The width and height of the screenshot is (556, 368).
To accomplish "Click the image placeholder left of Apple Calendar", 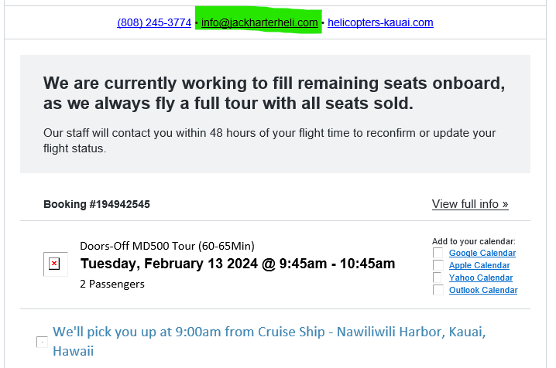I will tap(438, 265).
